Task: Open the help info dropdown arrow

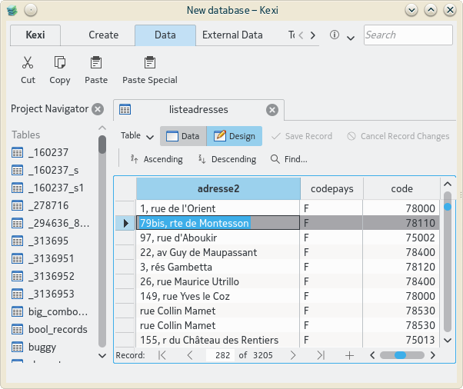Action: (x=351, y=36)
